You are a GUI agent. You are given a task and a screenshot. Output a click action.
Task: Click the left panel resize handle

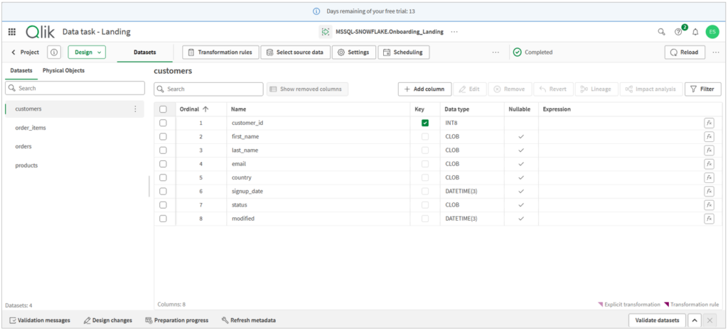(149, 187)
